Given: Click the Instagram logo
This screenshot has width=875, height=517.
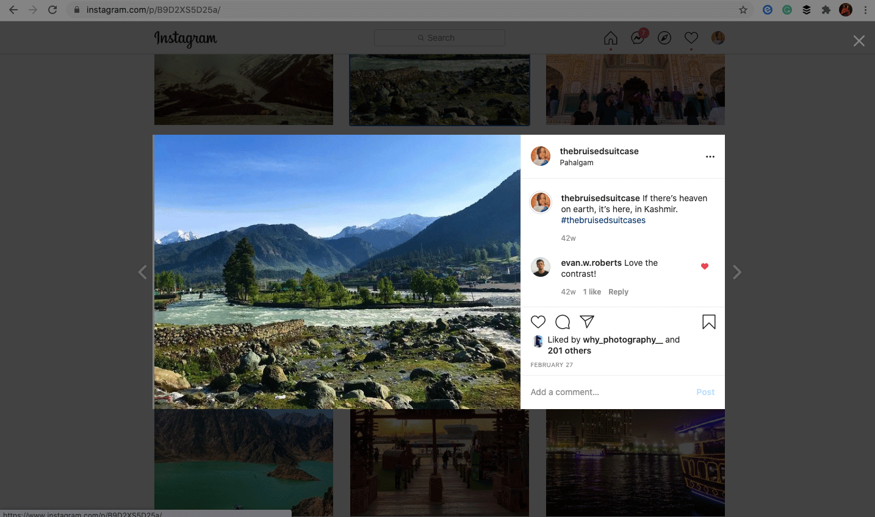Looking at the screenshot, I should tap(185, 38).
